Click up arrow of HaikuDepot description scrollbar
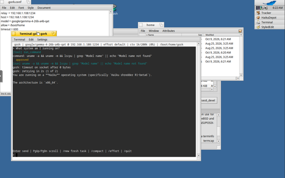Screen dimensions: 285x178 218,115
